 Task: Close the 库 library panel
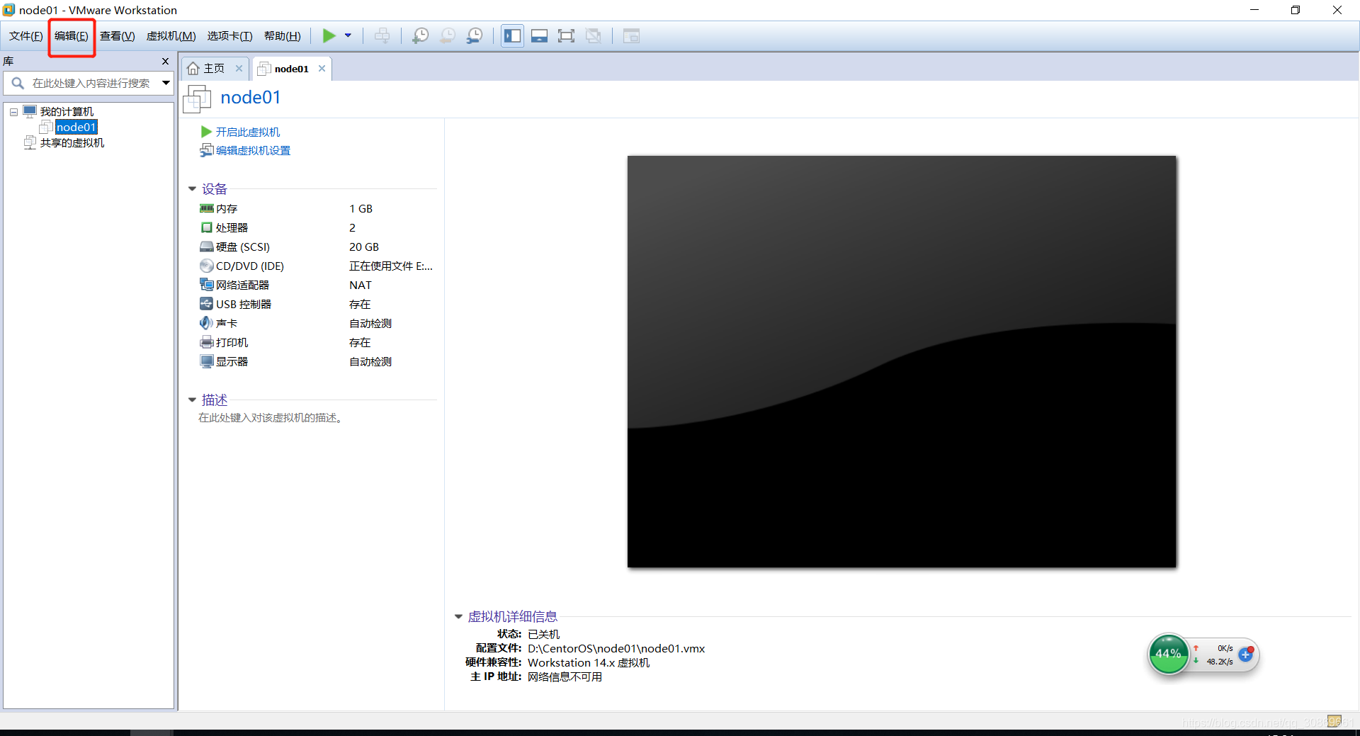tap(165, 62)
